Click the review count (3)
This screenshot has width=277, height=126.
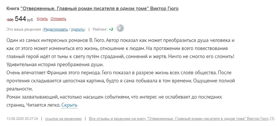click(272, 118)
